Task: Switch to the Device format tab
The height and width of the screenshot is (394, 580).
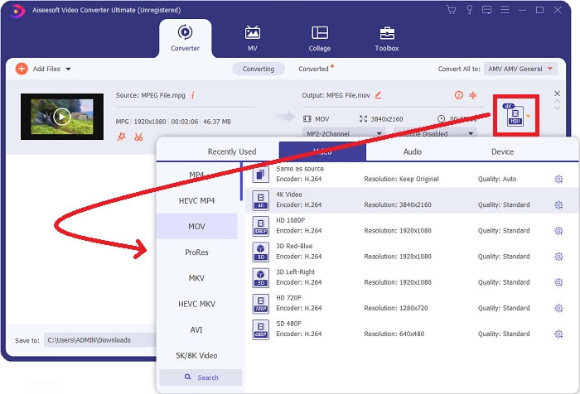Action: [x=502, y=151]
